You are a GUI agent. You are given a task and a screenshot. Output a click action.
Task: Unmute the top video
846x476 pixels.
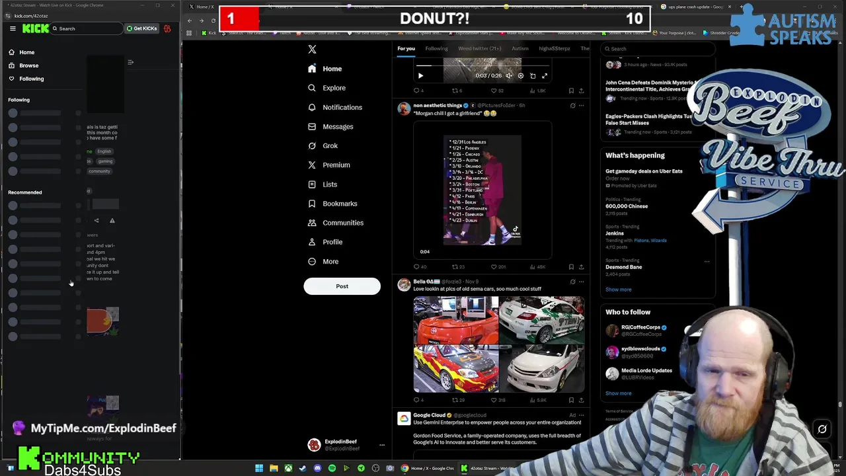pos(509,76)
